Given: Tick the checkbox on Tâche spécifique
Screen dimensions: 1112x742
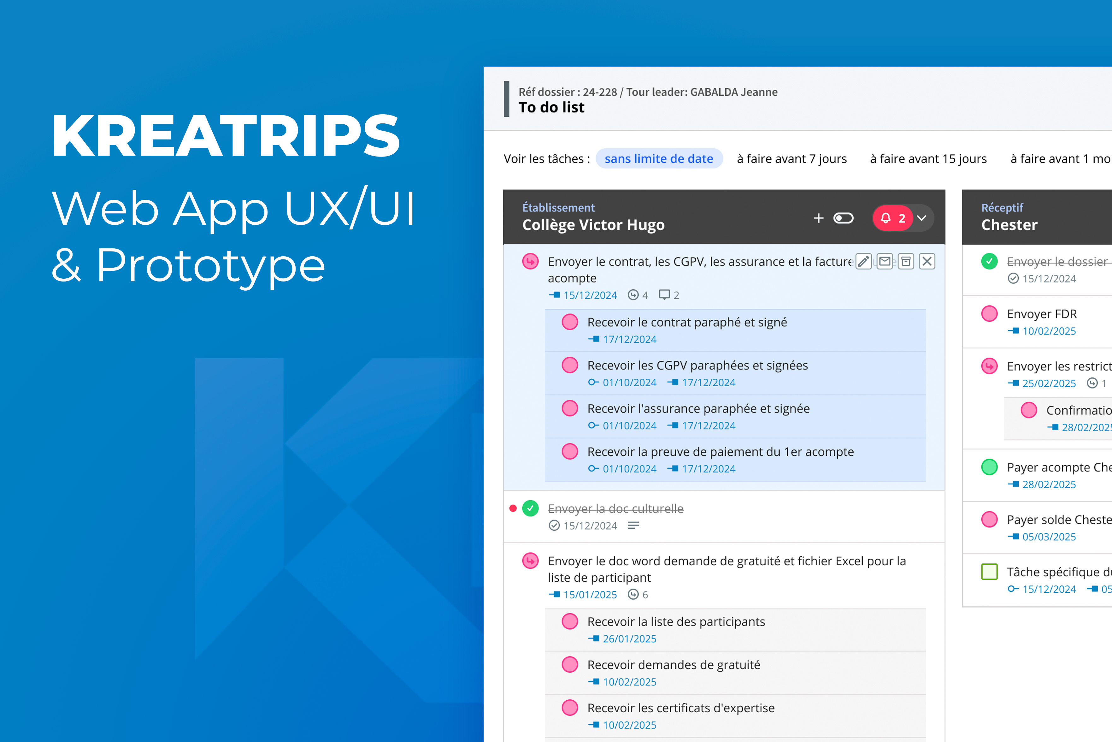Looking at the screenshot, I should (989, 572).
